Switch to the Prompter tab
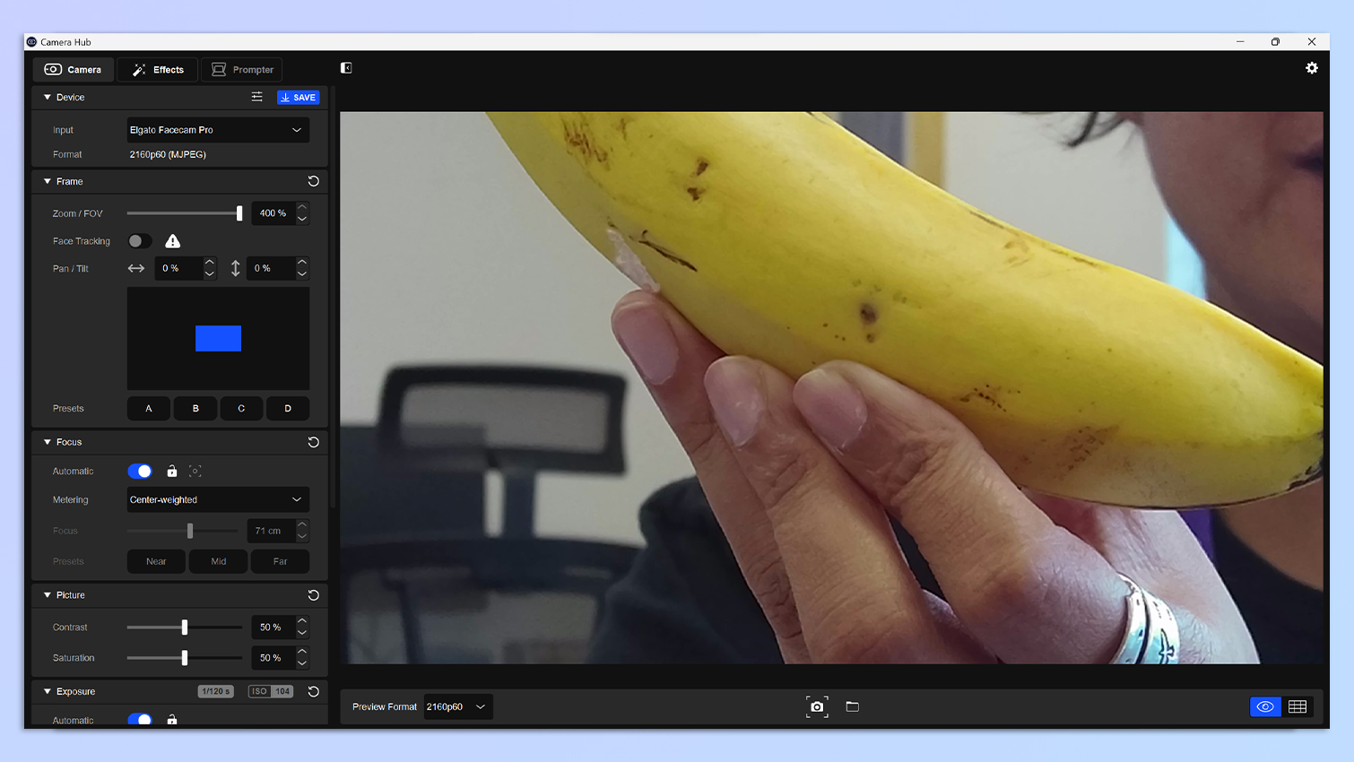Screen dimensions: 1354x762 242,70
